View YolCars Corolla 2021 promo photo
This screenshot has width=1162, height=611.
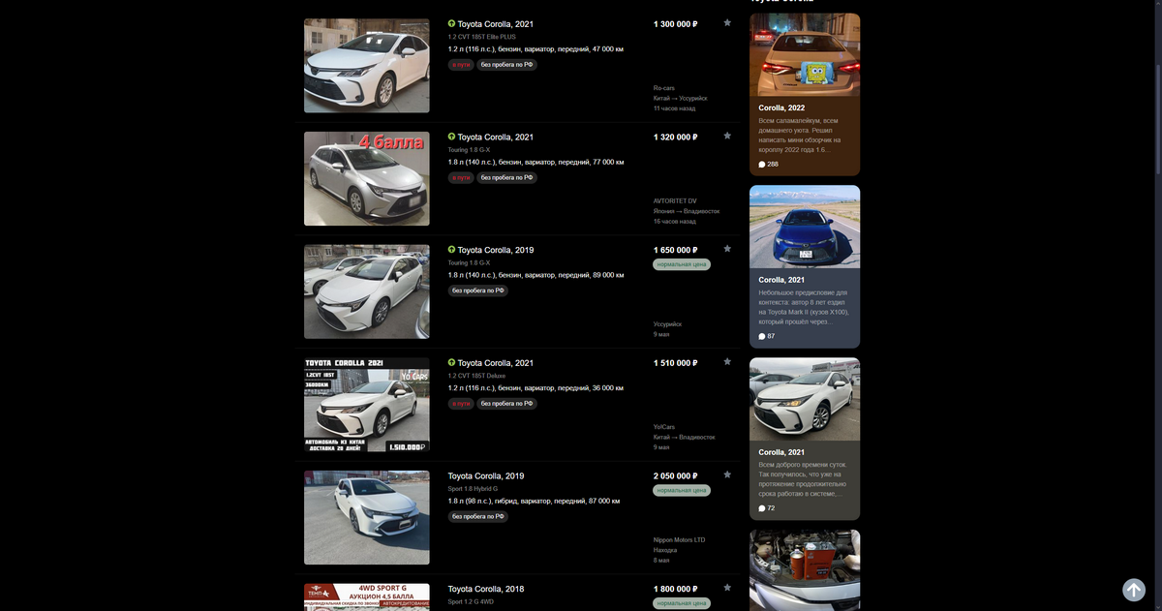pyautogui.click(x=367, y=405)
